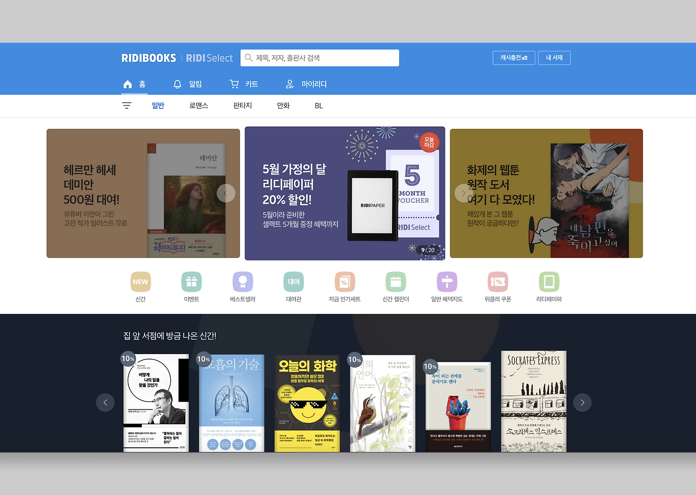The height and width of the screenshot is (495, 696).
Task: Focus the 제목, 저자, 출판사 검색 field
Action: coord(320,58)
